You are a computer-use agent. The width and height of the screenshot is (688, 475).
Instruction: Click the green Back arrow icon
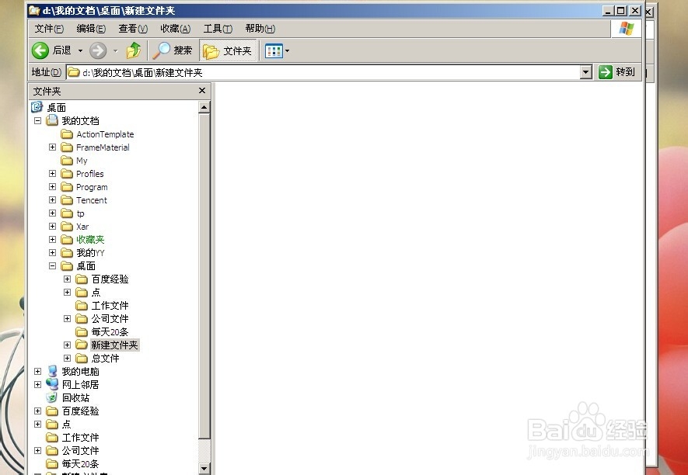[40, 50]
